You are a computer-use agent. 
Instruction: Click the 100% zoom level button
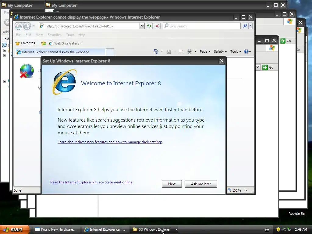pyautogui.click(x=234, y=190)
